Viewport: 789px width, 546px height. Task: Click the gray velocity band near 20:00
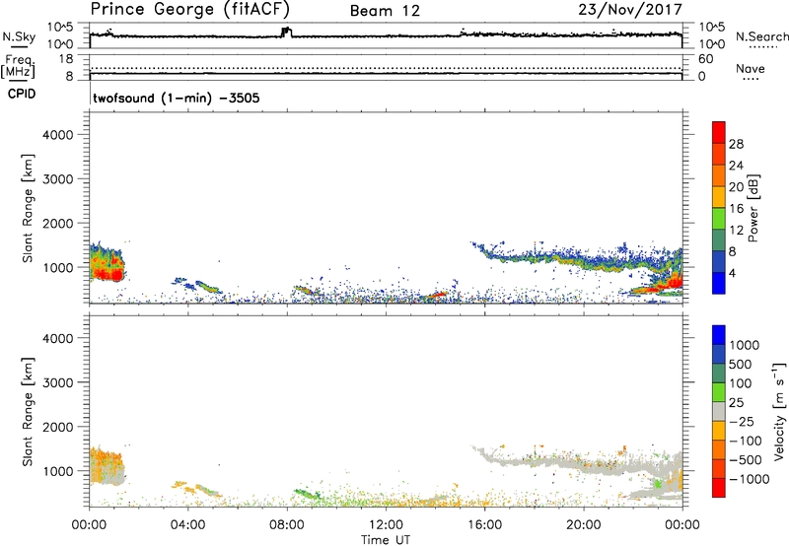pyautogui.click(x=584, y=464)
